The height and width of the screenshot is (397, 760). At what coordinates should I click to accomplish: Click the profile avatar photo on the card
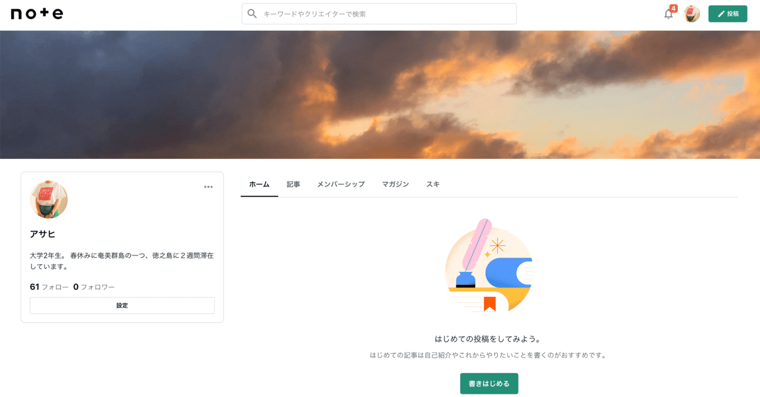tap(48, 200)
